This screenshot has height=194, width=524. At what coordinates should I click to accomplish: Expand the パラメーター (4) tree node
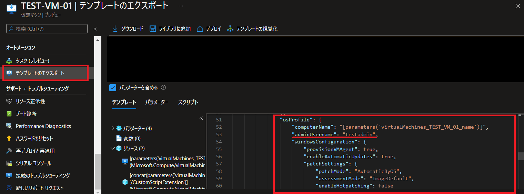(x=113, y=128)
